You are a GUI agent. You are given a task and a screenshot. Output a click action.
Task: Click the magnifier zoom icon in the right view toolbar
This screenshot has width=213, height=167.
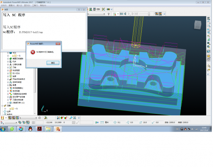pos(209,36)
